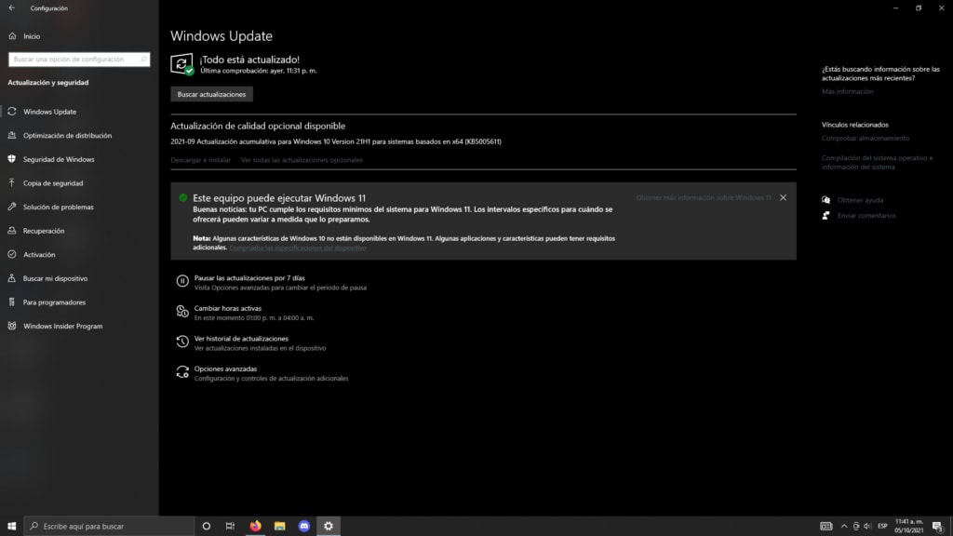Click the history icon for updates

[x=182, y=342]
